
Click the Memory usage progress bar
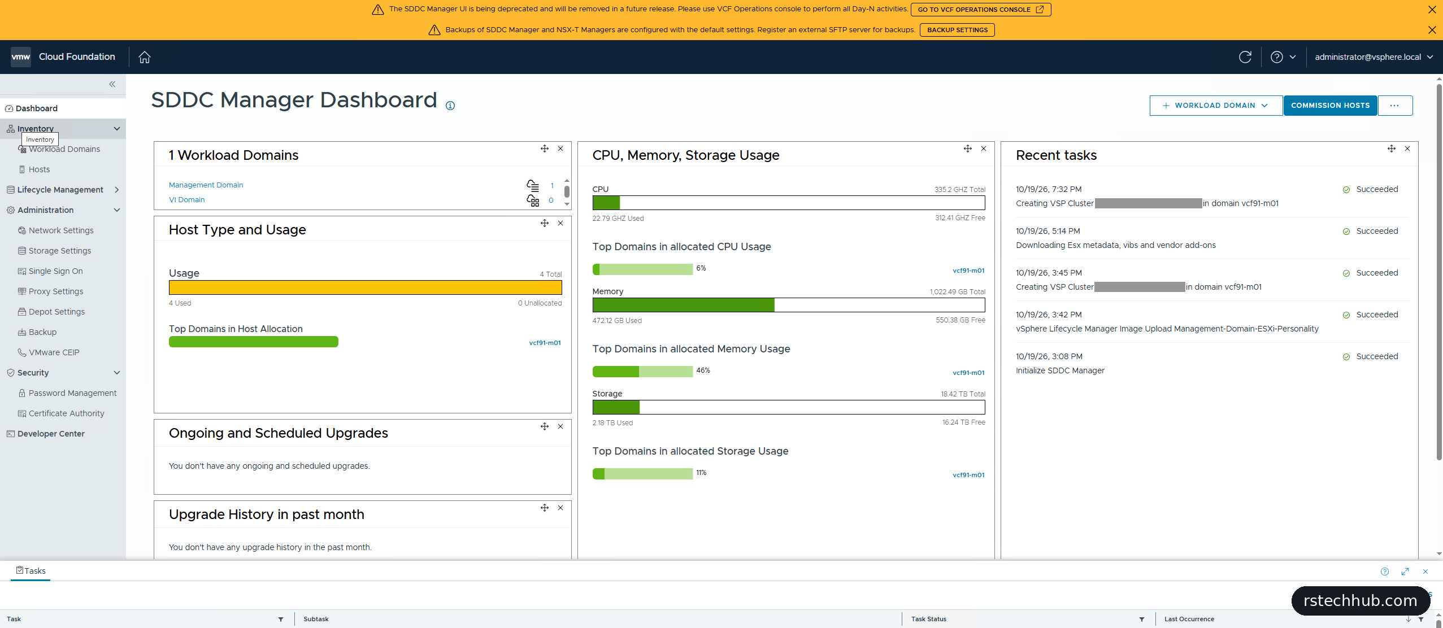click(788, 305)
